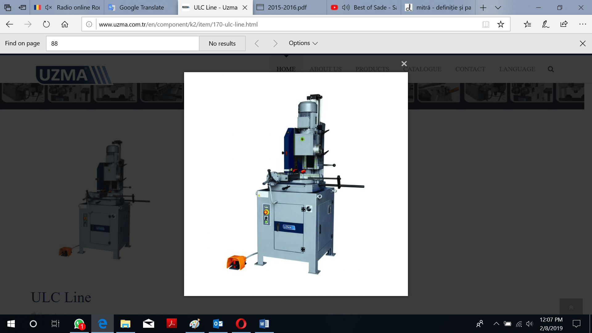Close the Find on page bar
This screenshot has height=333, width=592.
[582, 43]
